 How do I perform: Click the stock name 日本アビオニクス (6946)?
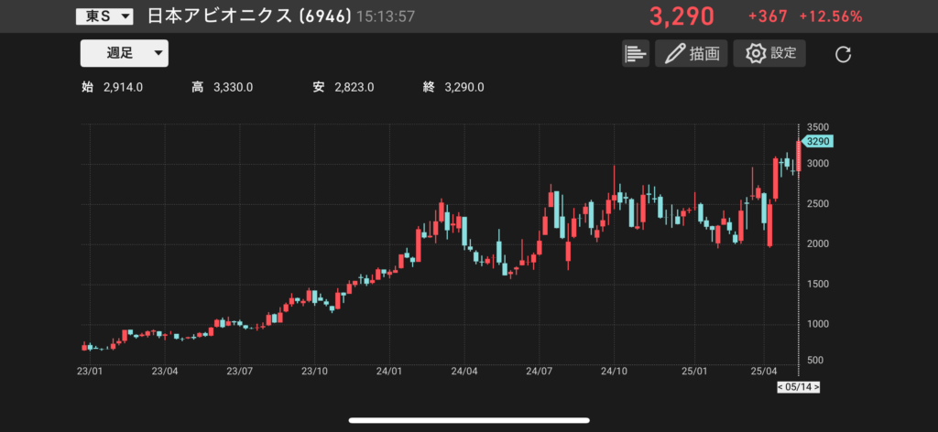pyautogui.click(x=249, y=16)
